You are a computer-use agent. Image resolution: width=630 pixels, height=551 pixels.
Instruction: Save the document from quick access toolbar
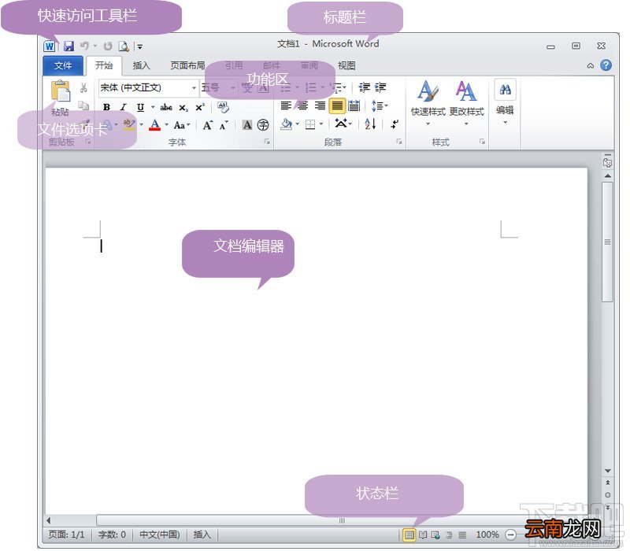(x=69, y=46)
